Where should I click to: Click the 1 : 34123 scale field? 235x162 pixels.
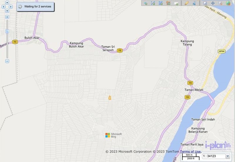point(214,156)
